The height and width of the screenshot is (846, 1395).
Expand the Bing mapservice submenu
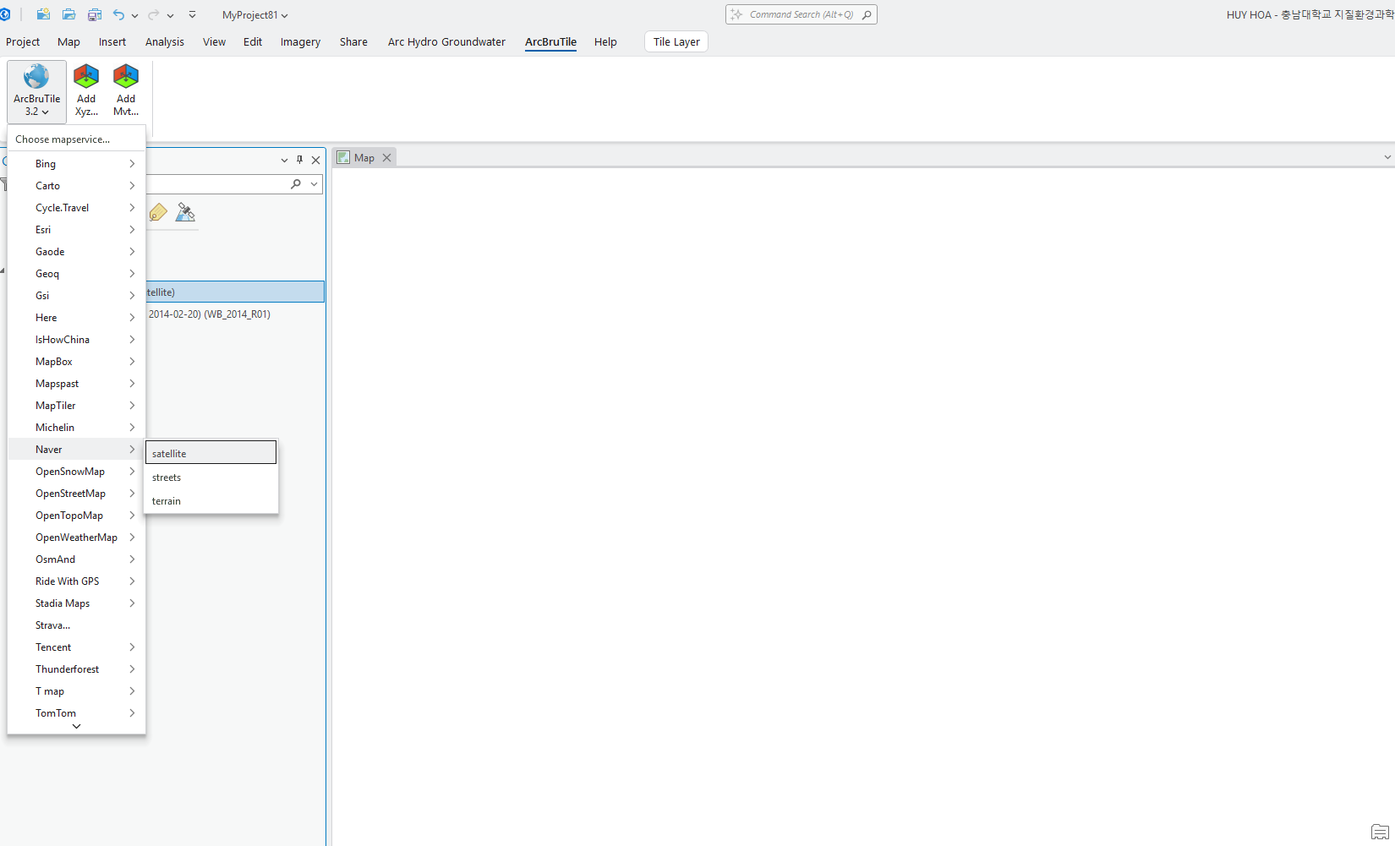click(76, 164)
